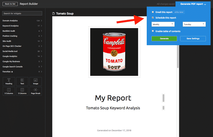Add a Heading widget
Screen dimensions: 213x137
click(x=9, y=81)
